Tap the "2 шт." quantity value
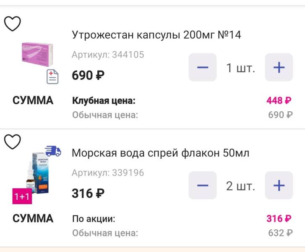This screenshot has width=305, height=252. pos(241,186)
